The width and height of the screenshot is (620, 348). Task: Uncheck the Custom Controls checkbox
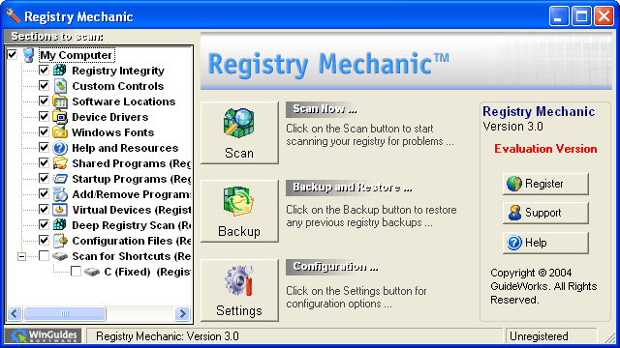pos(44,86)
